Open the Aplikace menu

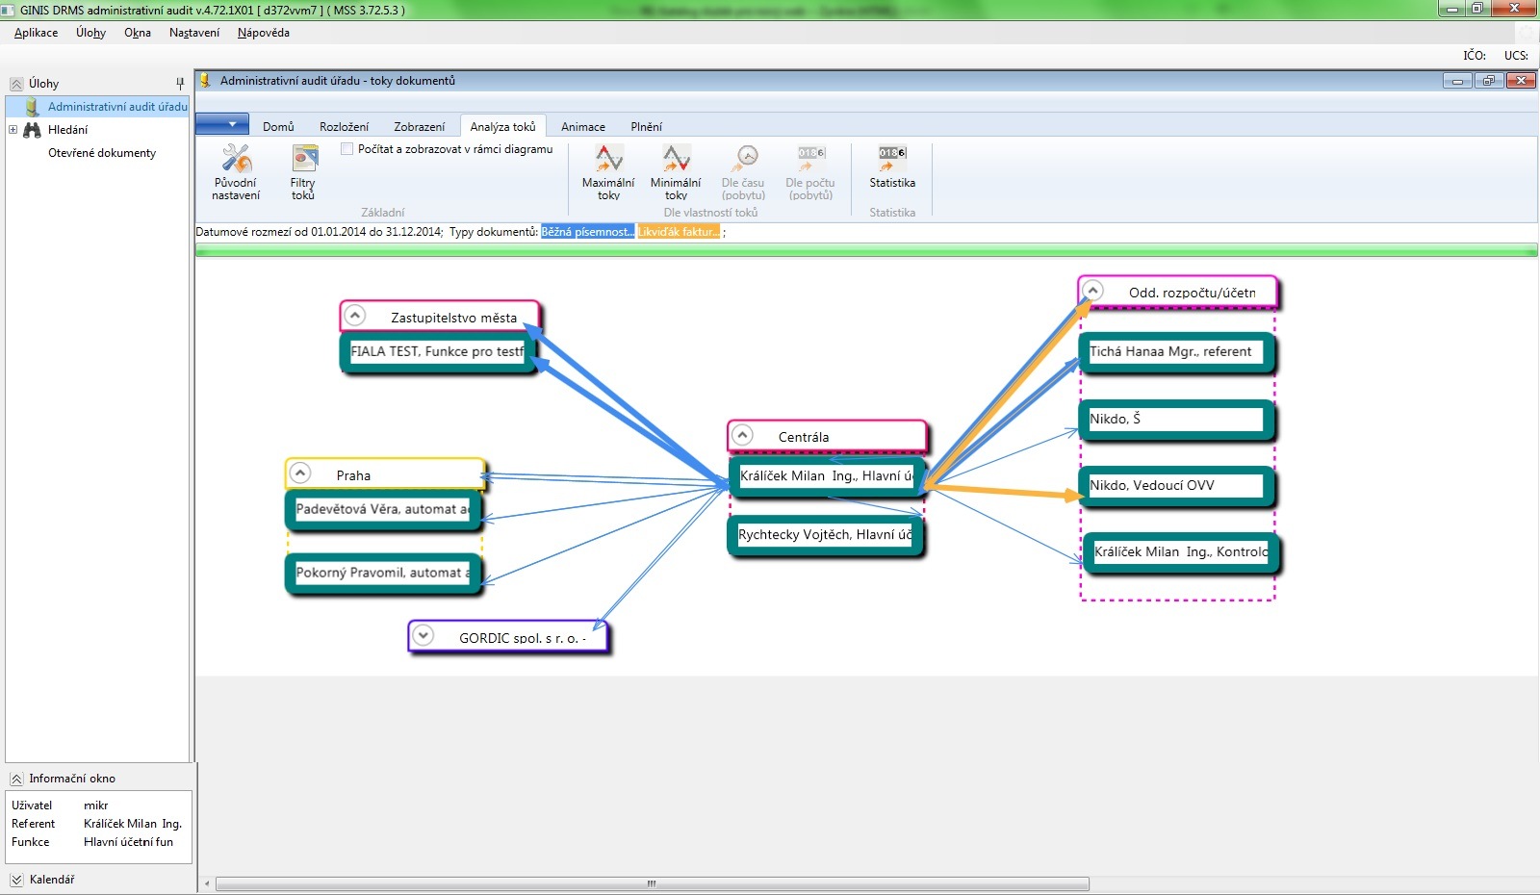coord(37,33)
